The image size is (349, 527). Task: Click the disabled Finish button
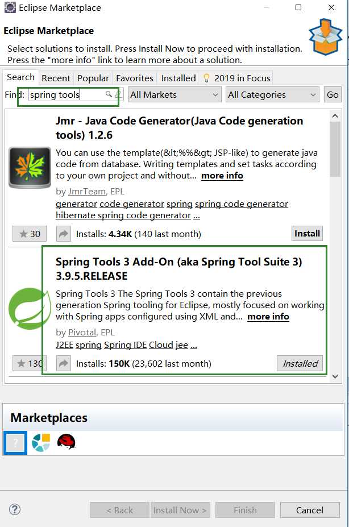(x=245, y=510)
